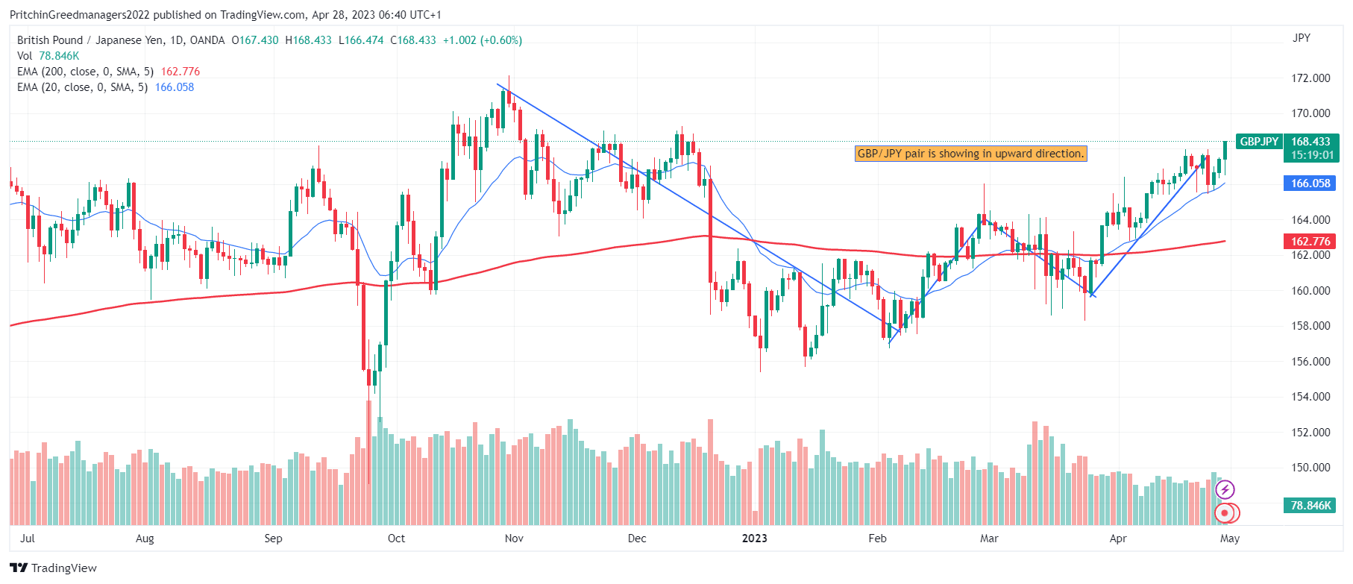Click the 15:19:01 countdown timer label
The height and width of the screenshot is (584, 1353).
point(1311,155)
